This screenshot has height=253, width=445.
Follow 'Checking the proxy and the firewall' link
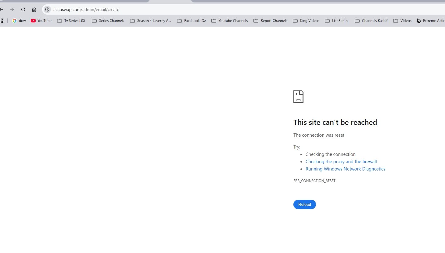click(341, 162)
